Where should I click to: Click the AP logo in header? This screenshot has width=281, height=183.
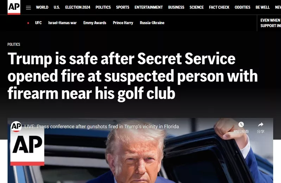click(x=14, y=7)
